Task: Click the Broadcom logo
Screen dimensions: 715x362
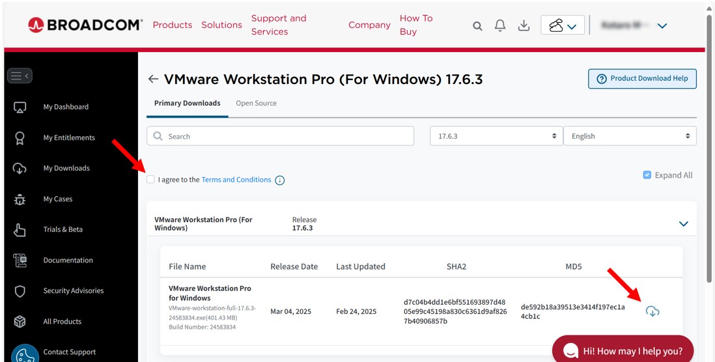Action: pyautogui.click(x=85, y=25)
